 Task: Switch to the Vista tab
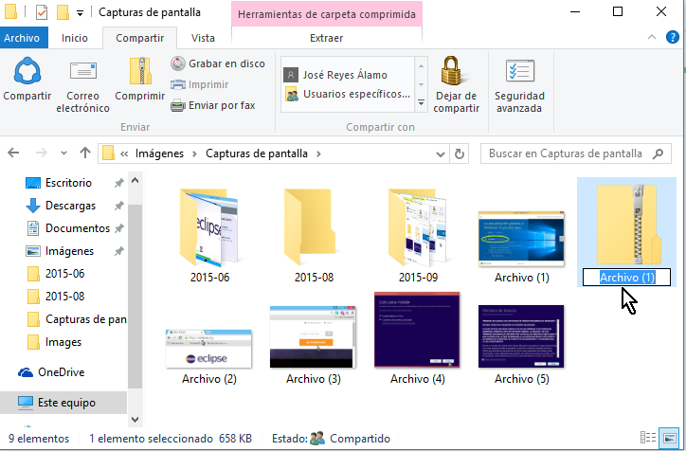(x=203, y=38)
